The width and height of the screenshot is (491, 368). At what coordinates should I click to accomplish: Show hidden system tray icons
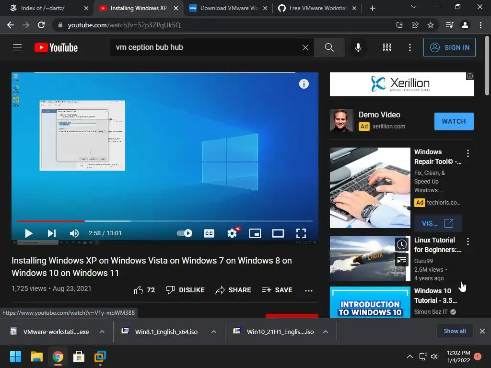pos(409,356)
